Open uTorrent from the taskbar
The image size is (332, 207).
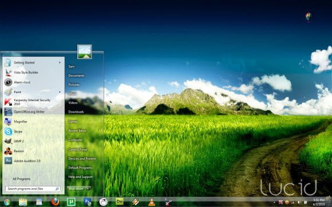[71, 202]
